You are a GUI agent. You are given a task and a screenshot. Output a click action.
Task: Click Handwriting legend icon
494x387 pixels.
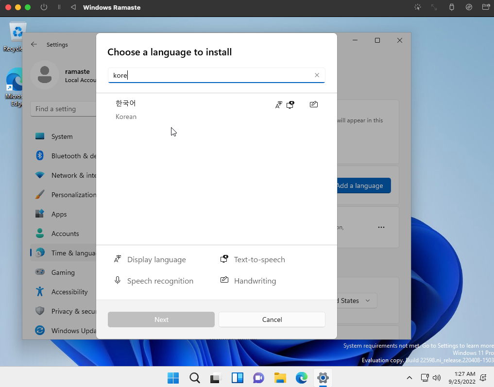pyautogui.click(x=224, y=280)
